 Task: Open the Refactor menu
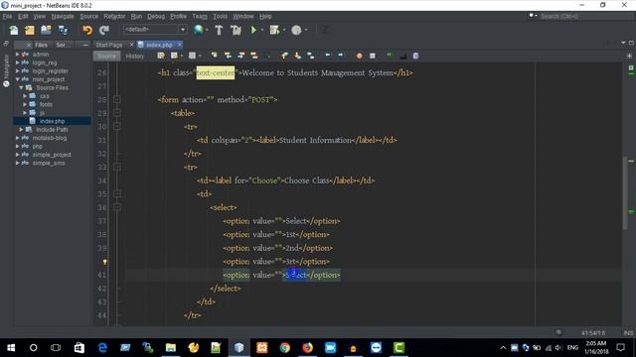tap(114, 17)
